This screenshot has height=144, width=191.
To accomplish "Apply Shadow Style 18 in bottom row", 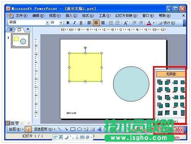I will point(167,113).
